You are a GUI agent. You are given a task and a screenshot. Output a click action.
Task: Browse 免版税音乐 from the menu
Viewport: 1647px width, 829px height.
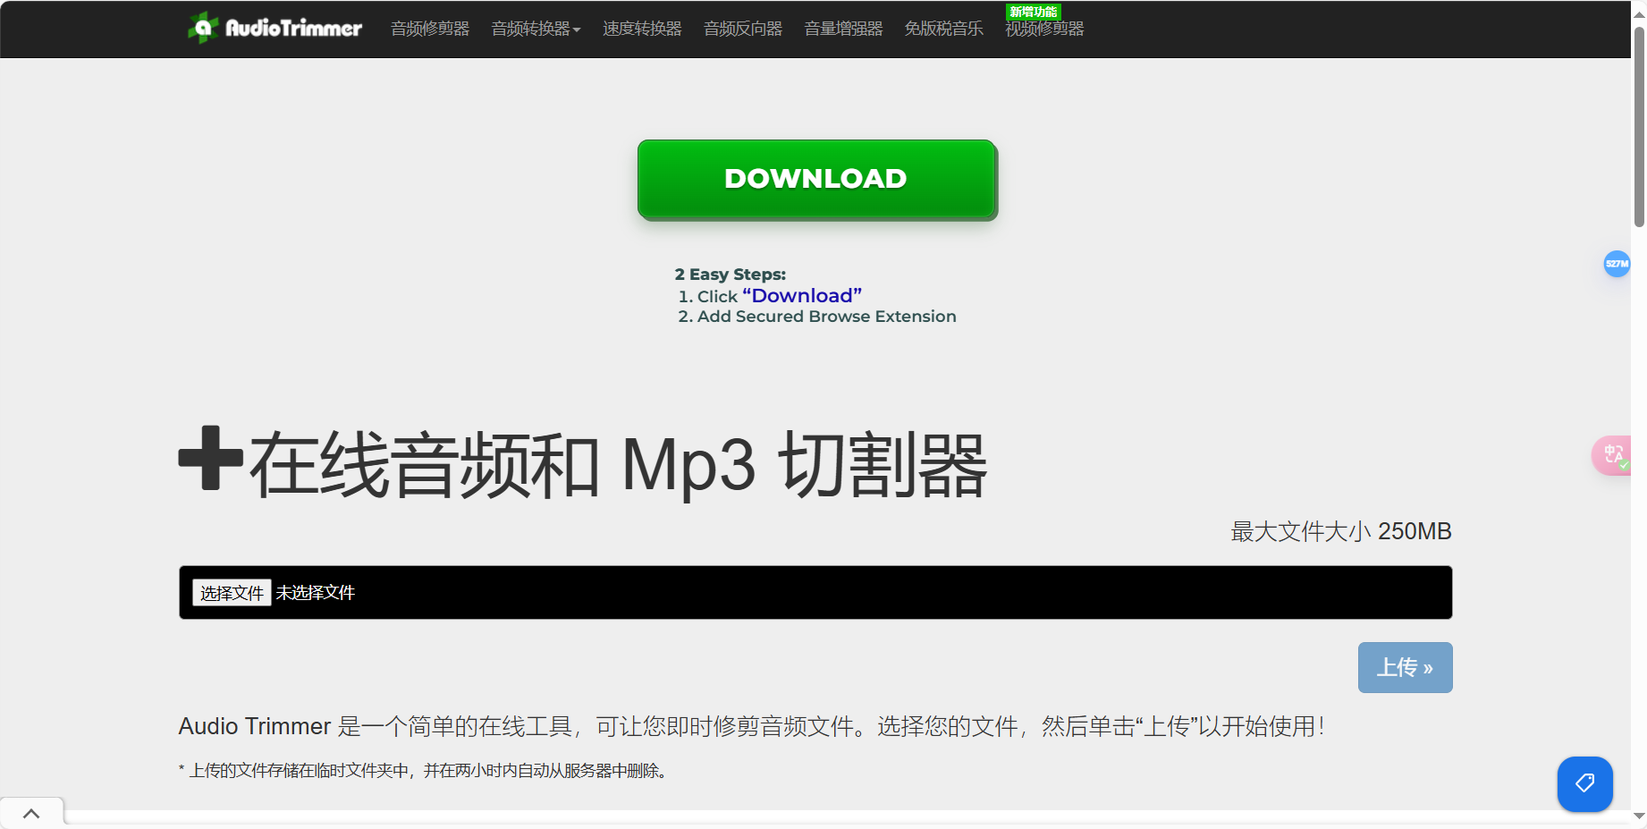(943, 29)
